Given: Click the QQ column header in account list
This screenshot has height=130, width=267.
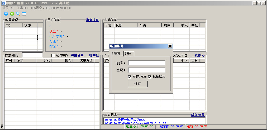Looking at the screenshot, I should click(14, 25).
